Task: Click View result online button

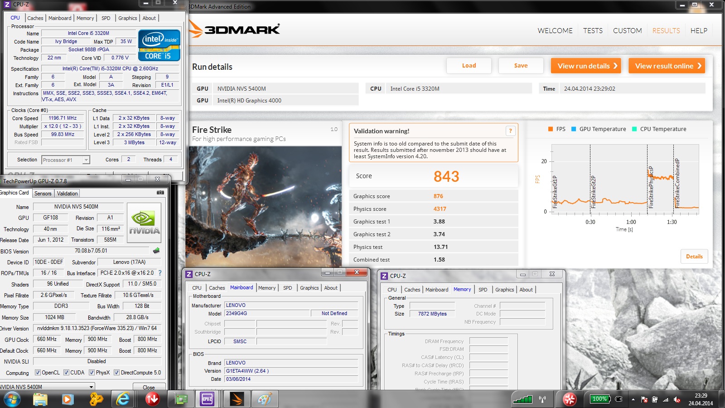Action: (x=667, y=66)
